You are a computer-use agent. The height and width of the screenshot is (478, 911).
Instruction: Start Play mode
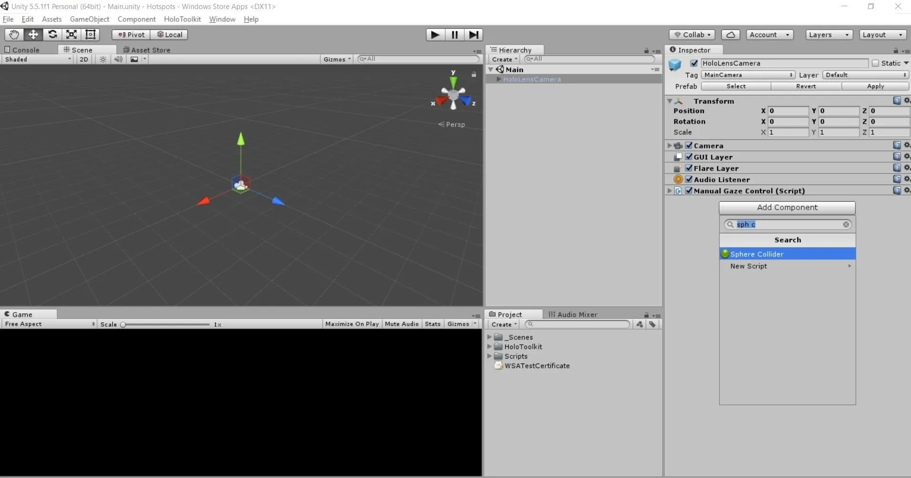435,35
